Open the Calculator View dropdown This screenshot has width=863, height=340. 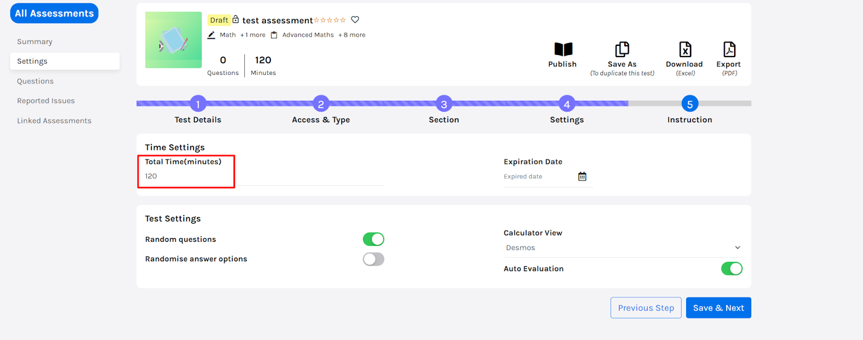pos(622,248)
